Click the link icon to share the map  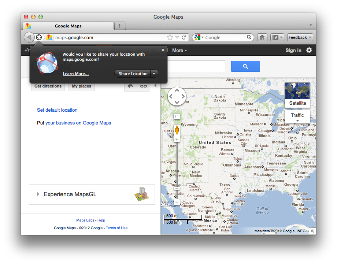click(x=143, y=86)
